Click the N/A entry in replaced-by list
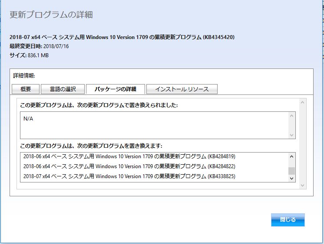The image size is (324, 244). tap(28, 119)
